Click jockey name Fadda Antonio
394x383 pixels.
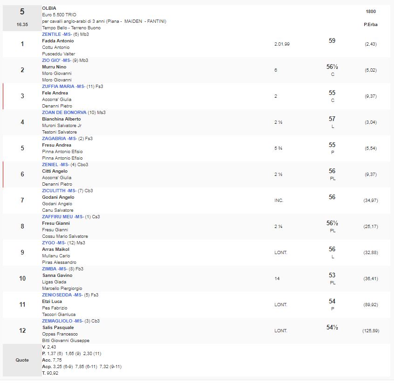(x=58, y=41)
